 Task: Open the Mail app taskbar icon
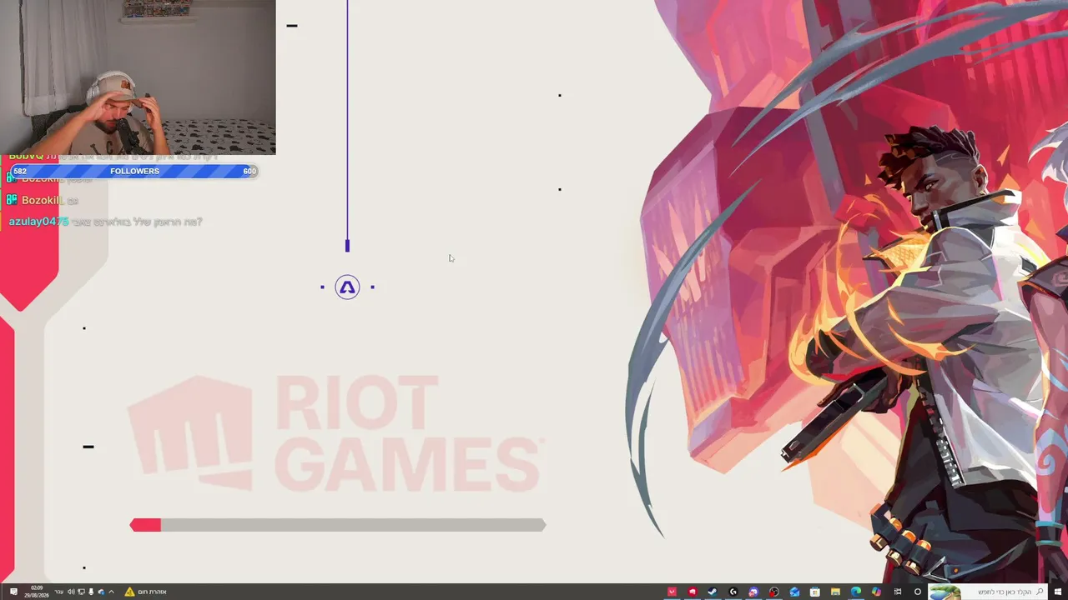point(794,592)
